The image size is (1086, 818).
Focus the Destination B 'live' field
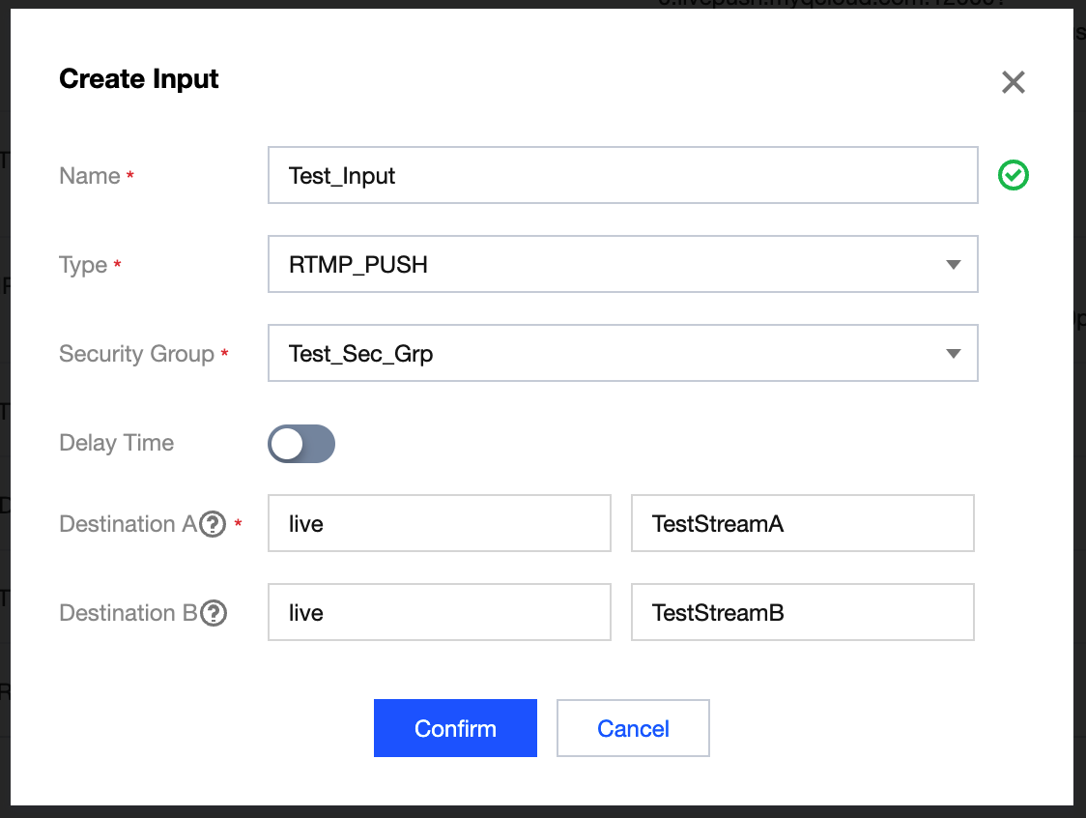point(439,613)
